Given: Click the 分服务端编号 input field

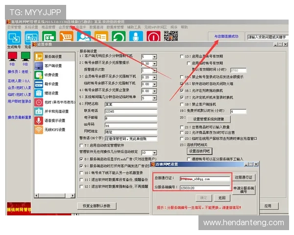Looking at the screenshot, I should 205,188.
